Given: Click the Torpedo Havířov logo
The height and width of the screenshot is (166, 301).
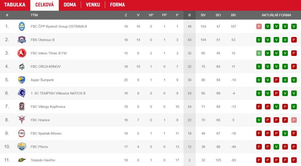Looking at the screenshot, I should tap(22, 160).
